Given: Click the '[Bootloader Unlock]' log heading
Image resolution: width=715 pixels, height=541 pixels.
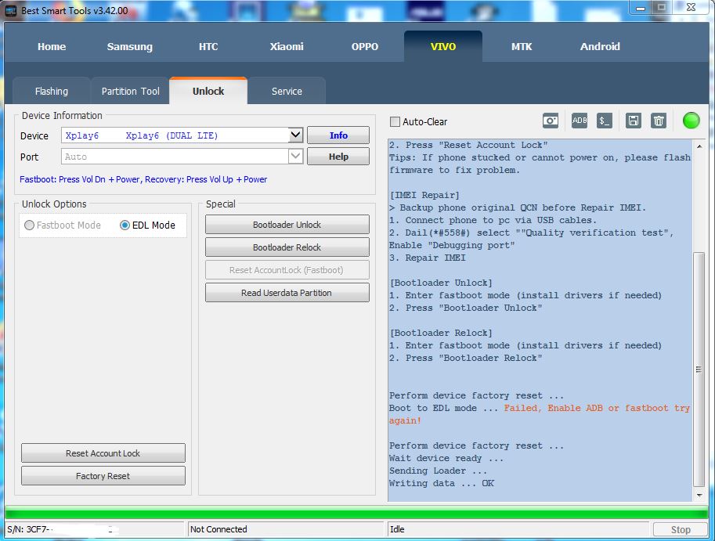Looking at the screenshot, I should 441,283.
